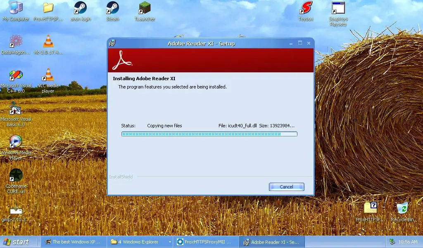Image resolution: width=423 pixels, height=248 pixels.
Task: Switch to The best Windows XP taskbar item
Action: pos(73,242)
